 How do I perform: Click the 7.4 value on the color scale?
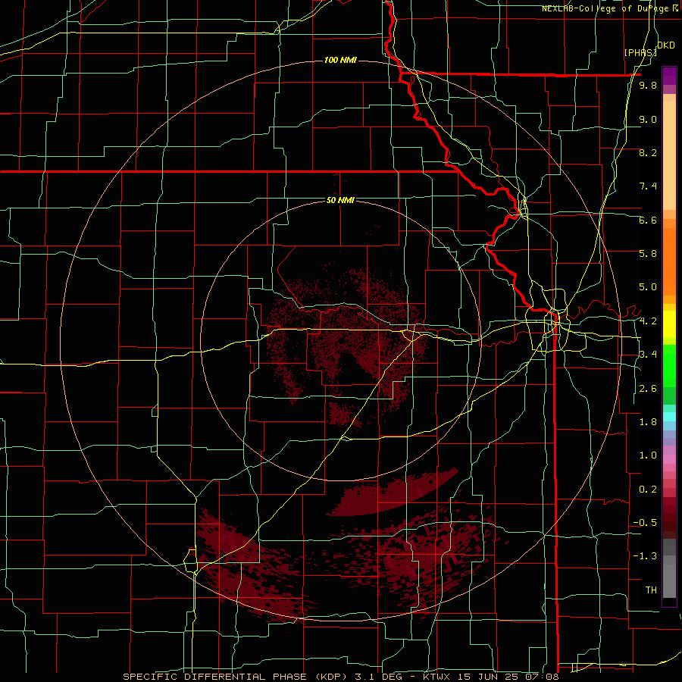tap(648, 186)
